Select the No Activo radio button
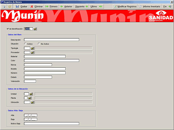 coord(39,44)
